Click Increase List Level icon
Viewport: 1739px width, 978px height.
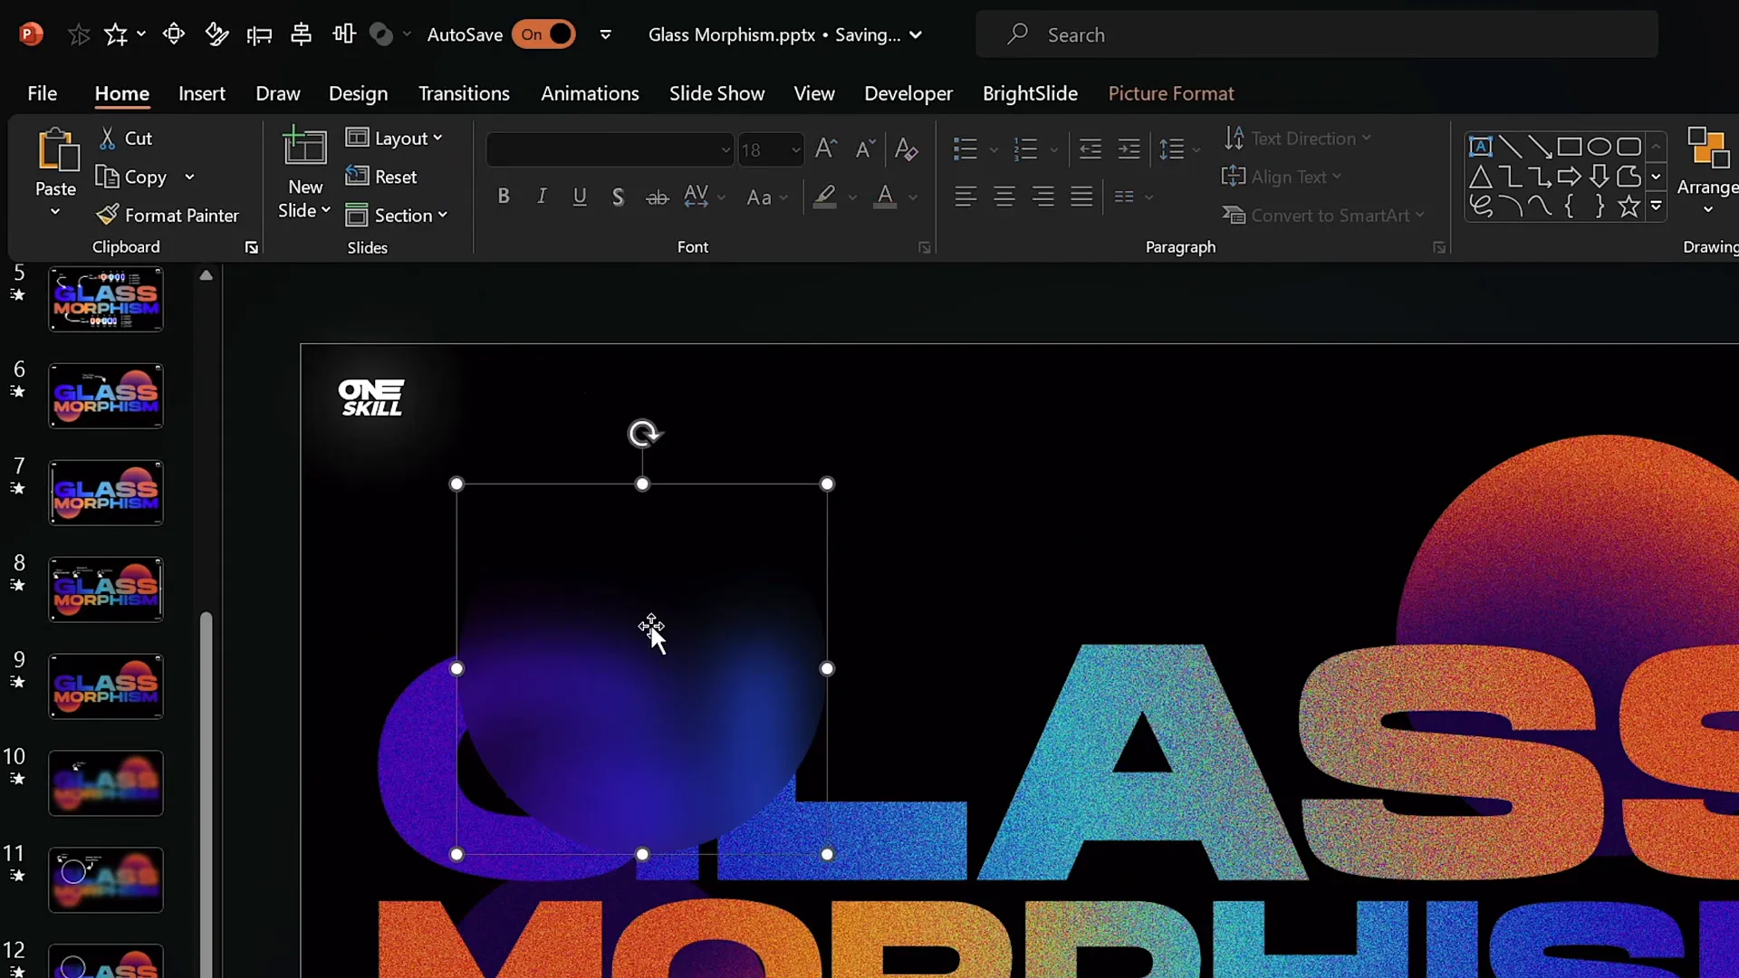point(1129,149)
